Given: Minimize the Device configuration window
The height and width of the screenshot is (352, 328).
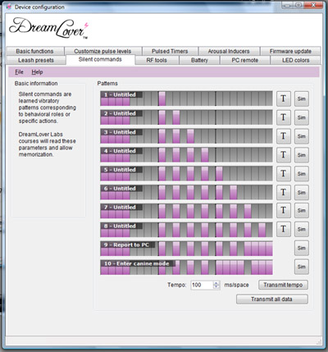Looking at the screenshot, I should (x=287, y=5).
